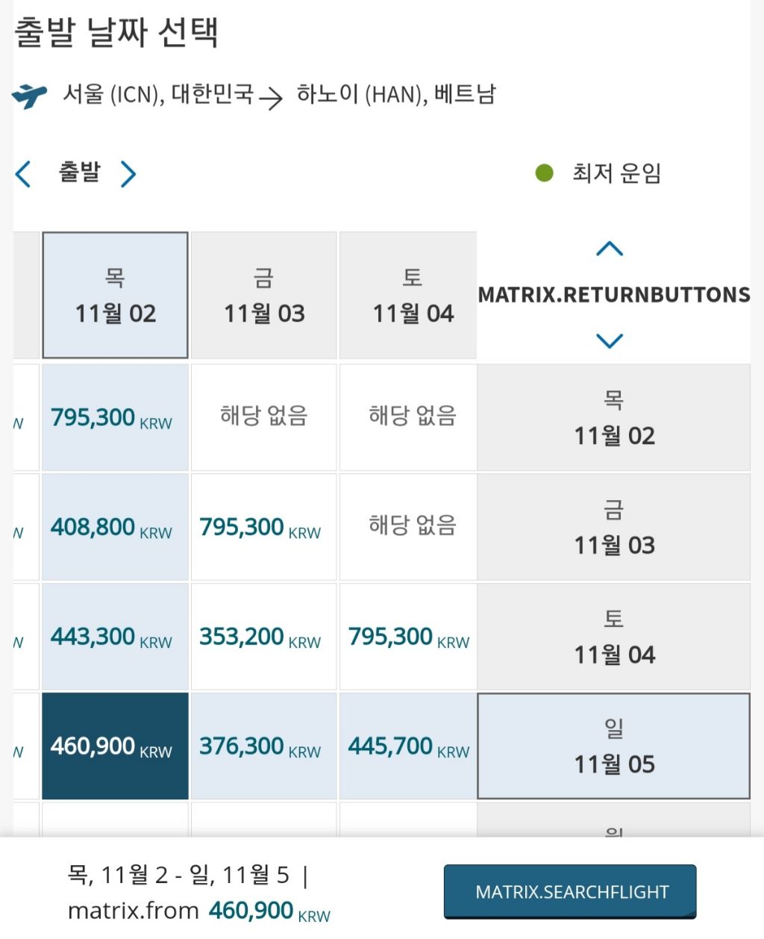Screen dimensions: 764x939
Task: Select return row Thursday 11월 02
Action: 613,418
